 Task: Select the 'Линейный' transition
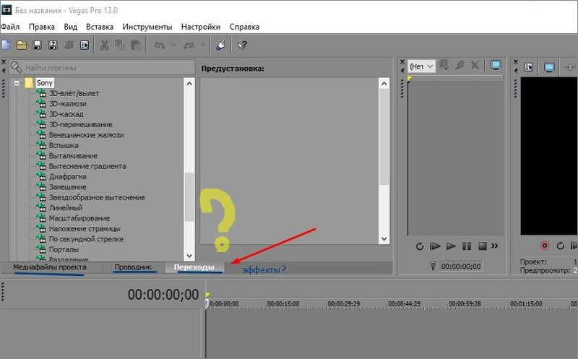click(x=66, y=207)
